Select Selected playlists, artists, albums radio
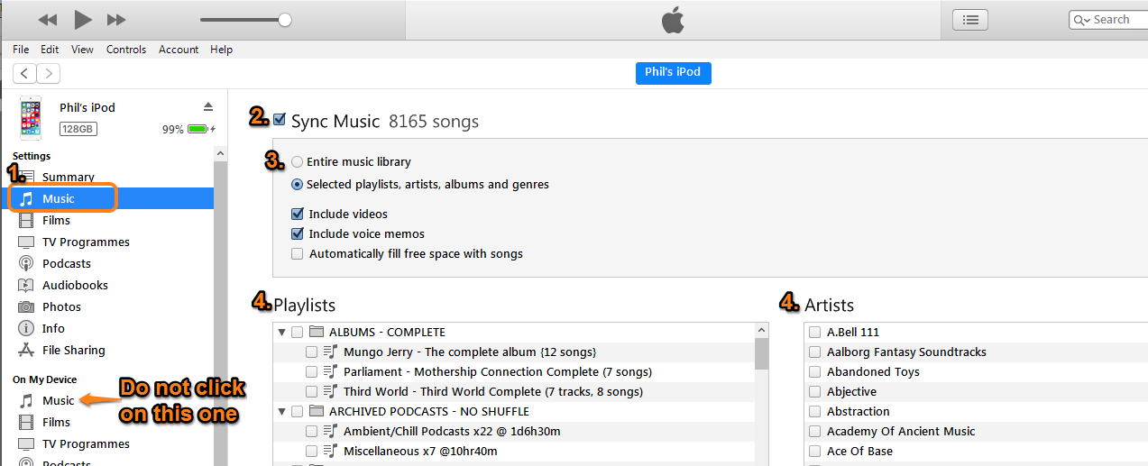 tap(298, 184)
